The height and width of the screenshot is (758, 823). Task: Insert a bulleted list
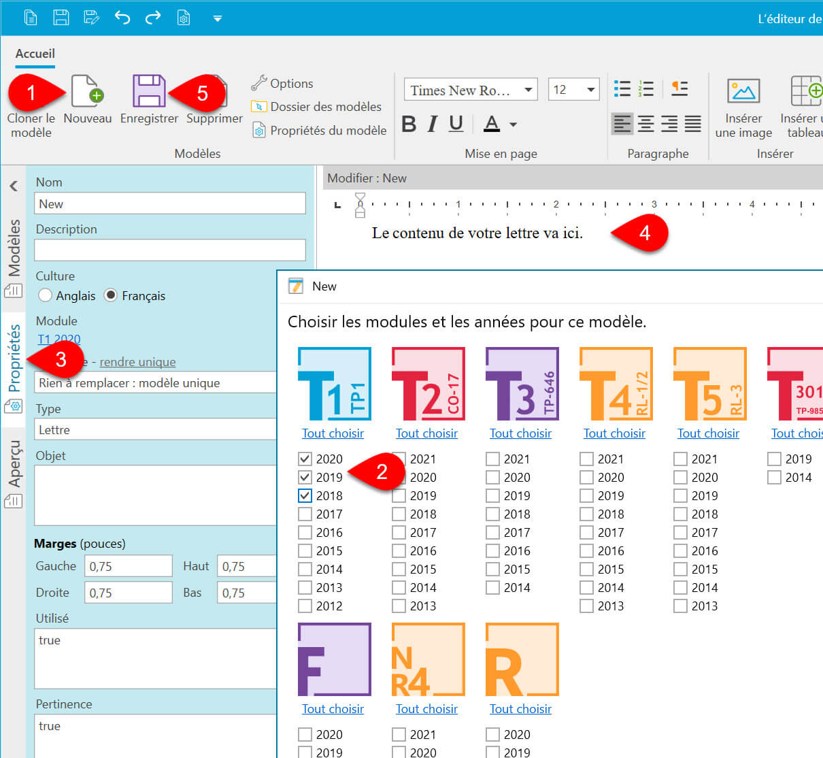[x=622, y=88]
